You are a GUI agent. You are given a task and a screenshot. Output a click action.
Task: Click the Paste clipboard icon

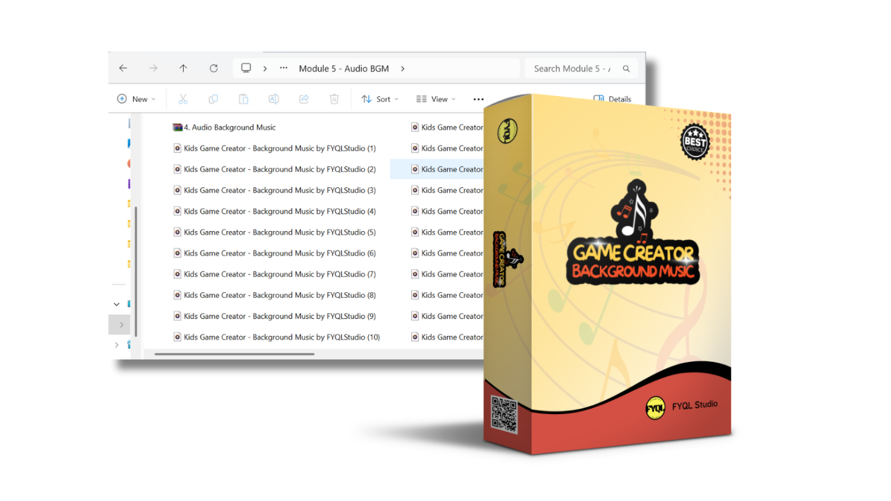coord(244,99)
